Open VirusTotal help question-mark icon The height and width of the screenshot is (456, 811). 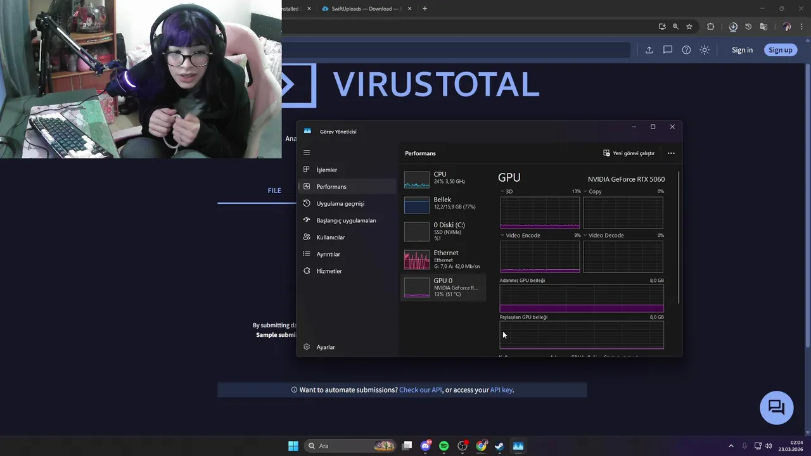686,50
